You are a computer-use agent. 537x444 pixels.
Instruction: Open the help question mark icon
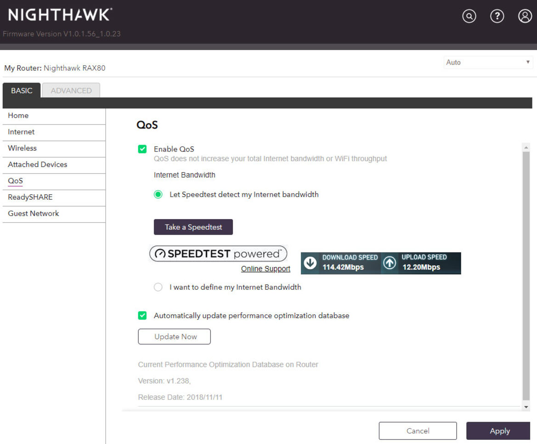[497, 16]
